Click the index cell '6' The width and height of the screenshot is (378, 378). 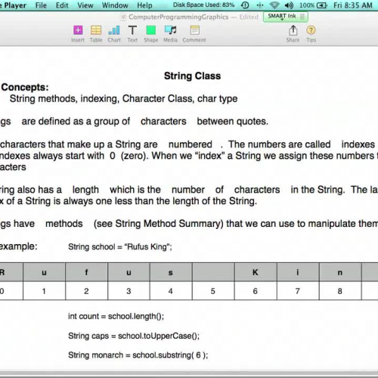(256, 291)
